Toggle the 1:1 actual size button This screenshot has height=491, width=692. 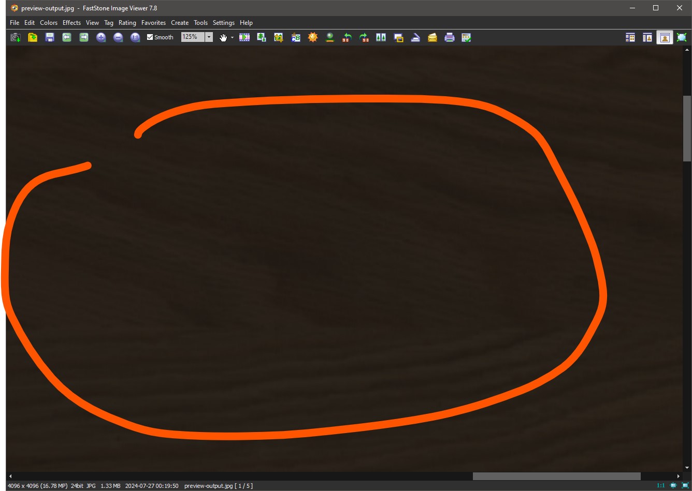tap(661, 486)
